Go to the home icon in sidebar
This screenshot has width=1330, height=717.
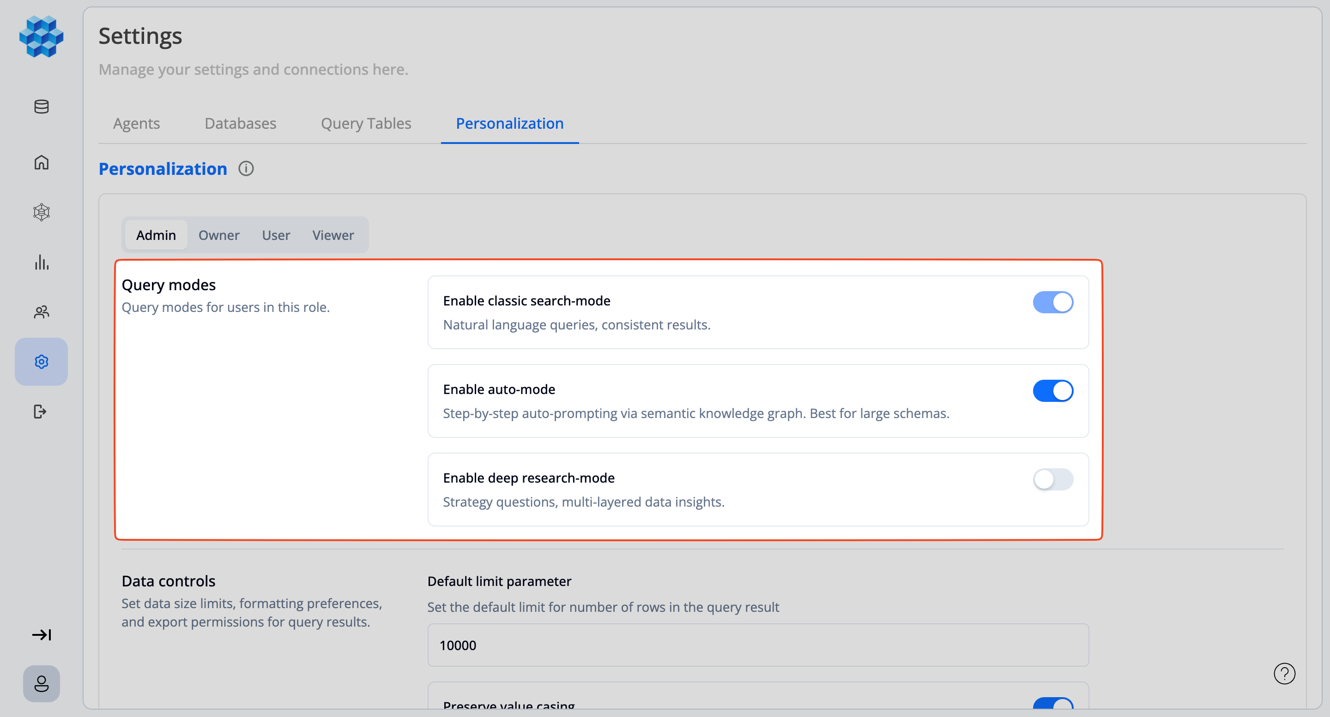41,162
